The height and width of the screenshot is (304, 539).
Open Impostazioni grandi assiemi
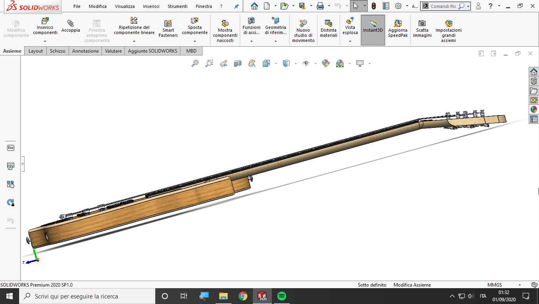click(449, 31)
